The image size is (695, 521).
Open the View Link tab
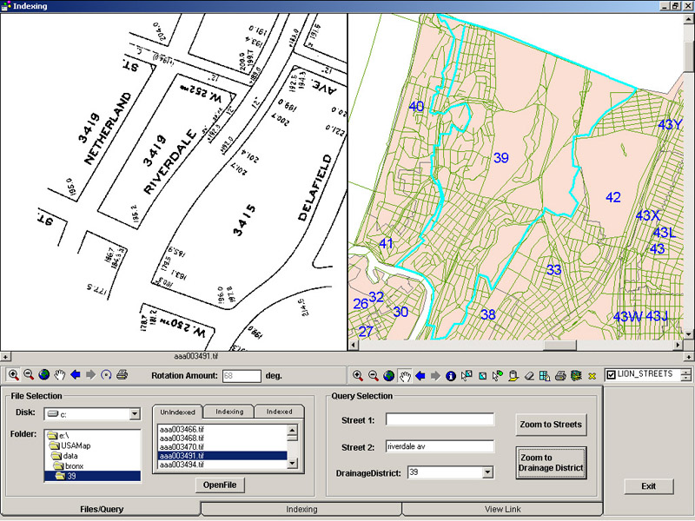(502, 509)
